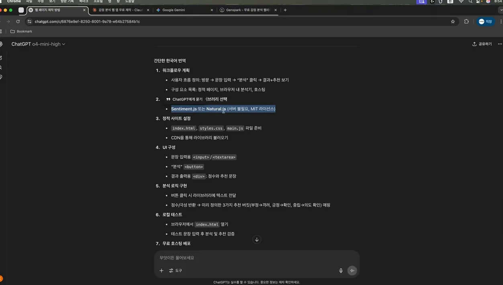
Task: Open the Bookmark folder in bookmarks bar
Action: (21, 31)
